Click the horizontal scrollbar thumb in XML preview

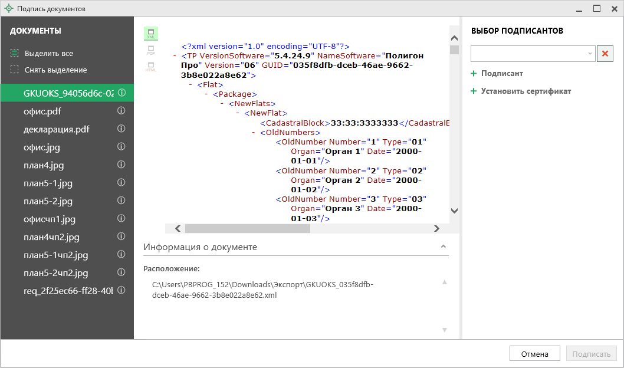click(x=248, y=229)
